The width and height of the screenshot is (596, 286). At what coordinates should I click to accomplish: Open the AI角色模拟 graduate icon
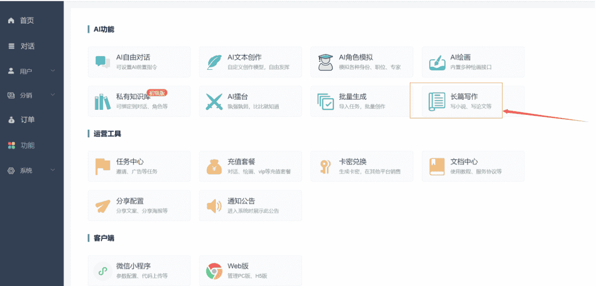point(325,62)
